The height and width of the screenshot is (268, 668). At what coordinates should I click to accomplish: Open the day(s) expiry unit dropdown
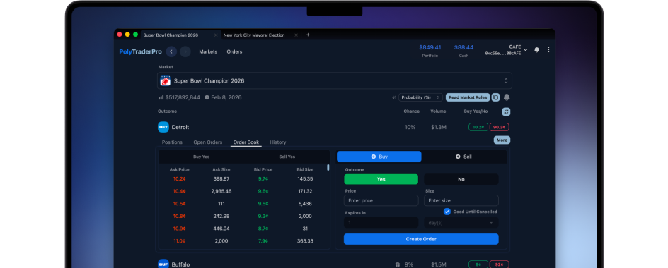tap(461, 223)
